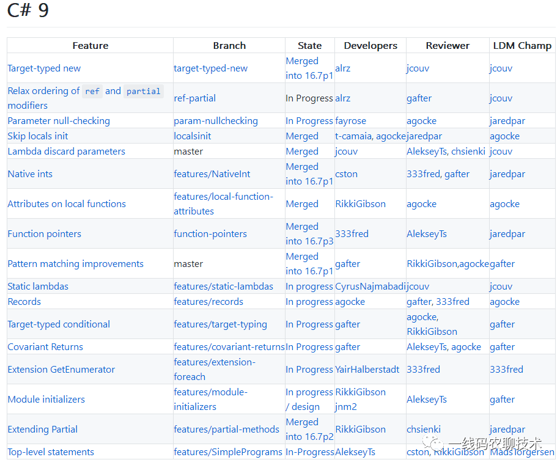Click State column header
Viewport: 560px width, 468px height.
point(309,46)
